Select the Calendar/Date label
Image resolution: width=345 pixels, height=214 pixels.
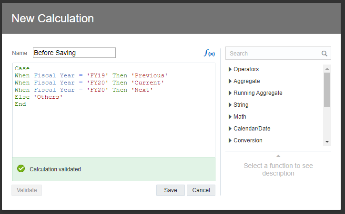252,129
